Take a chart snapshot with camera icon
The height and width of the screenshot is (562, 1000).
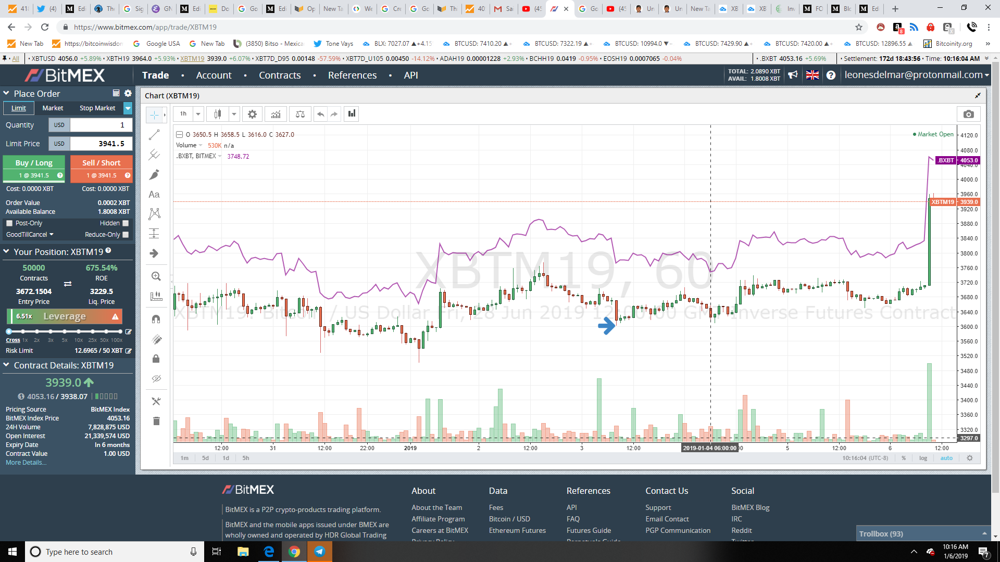coord(968,114)
